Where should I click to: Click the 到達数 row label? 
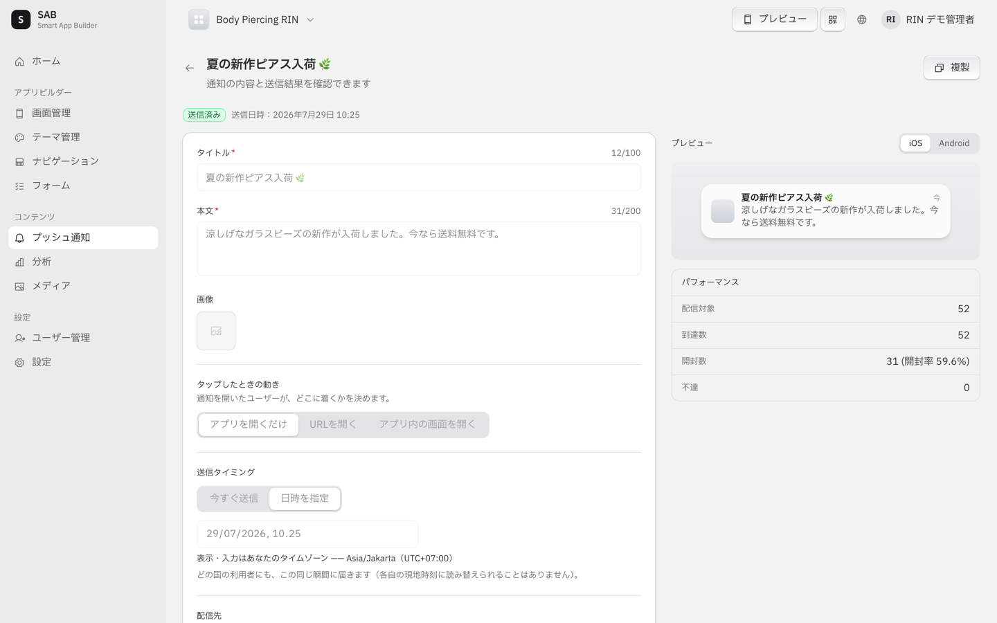[694, 335]
